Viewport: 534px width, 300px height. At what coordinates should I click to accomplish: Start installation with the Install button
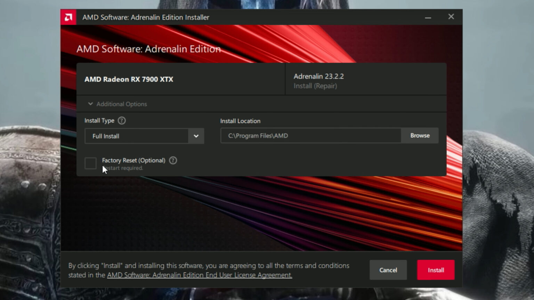click(x=436, y=270)
